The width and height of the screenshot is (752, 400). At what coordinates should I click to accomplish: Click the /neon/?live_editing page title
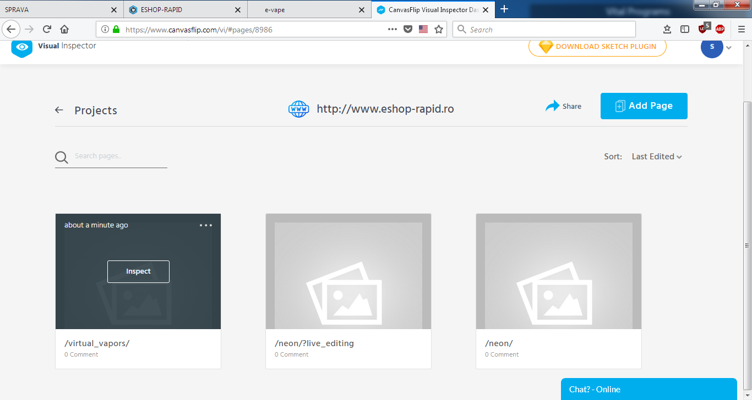314,343
